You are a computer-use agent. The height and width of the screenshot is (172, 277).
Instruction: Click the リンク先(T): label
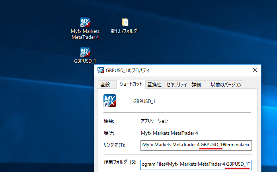point(114,145)
